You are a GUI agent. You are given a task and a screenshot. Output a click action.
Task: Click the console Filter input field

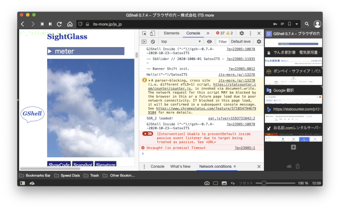[223, 42]
